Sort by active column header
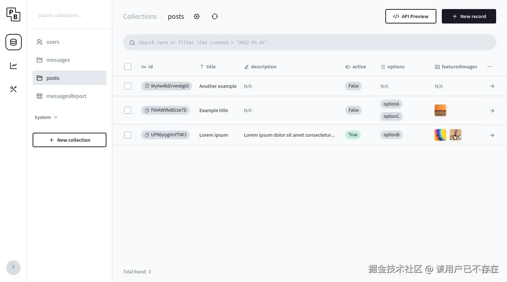Image resolution: width=507 pixels, height=282 pixels. [356, 67]
